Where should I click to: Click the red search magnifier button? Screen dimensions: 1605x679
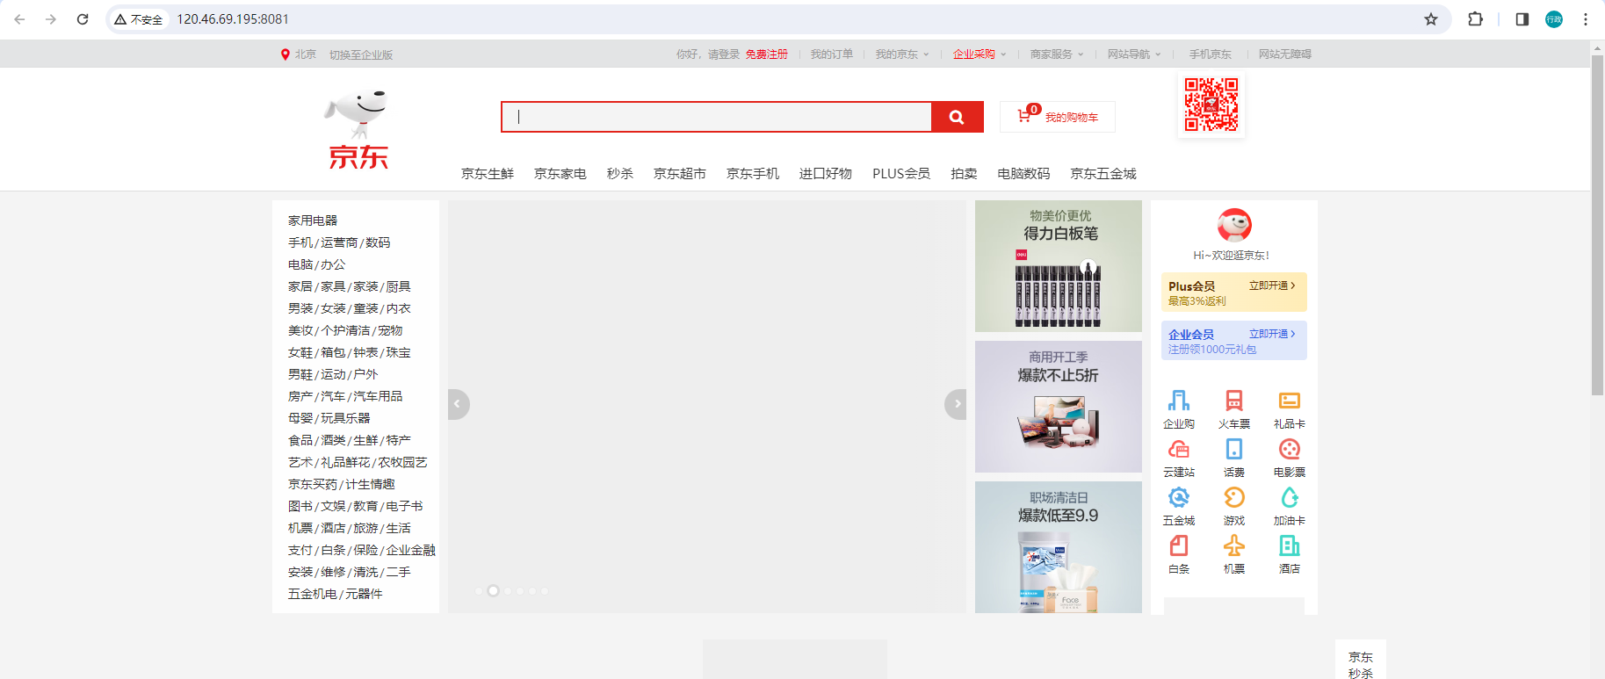tap(957, 117)
